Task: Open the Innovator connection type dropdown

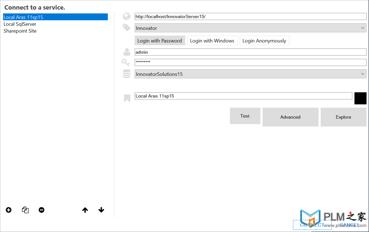Action: (250, 28)
